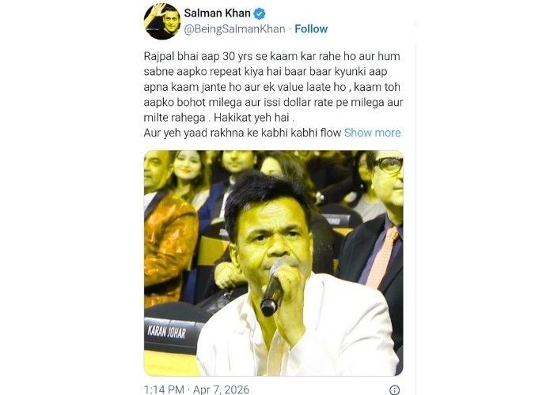This screenshot has height=395, width=554.
Task: Click the orange patterned tie in photo
Action: (382, 257)
